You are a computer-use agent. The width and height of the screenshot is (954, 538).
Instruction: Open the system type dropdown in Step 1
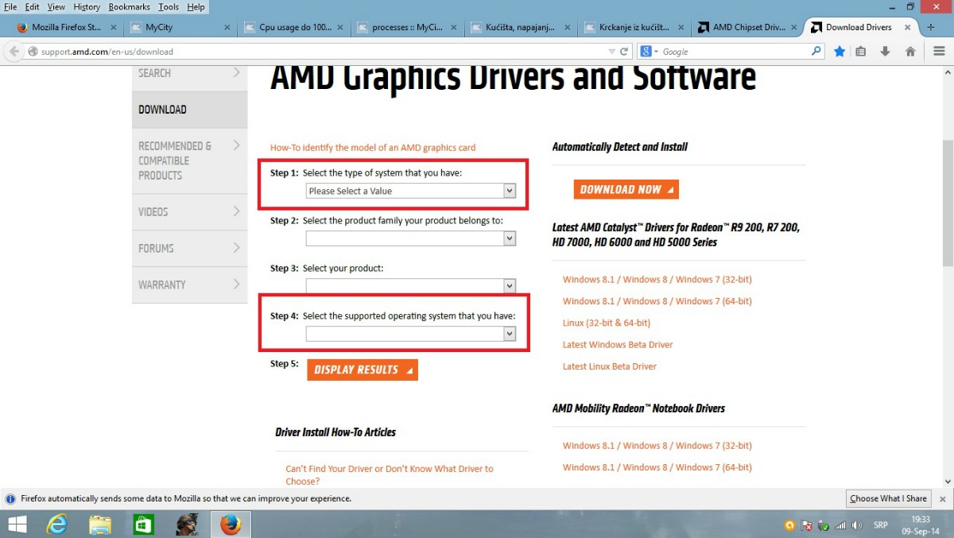[x=411, y=191]
